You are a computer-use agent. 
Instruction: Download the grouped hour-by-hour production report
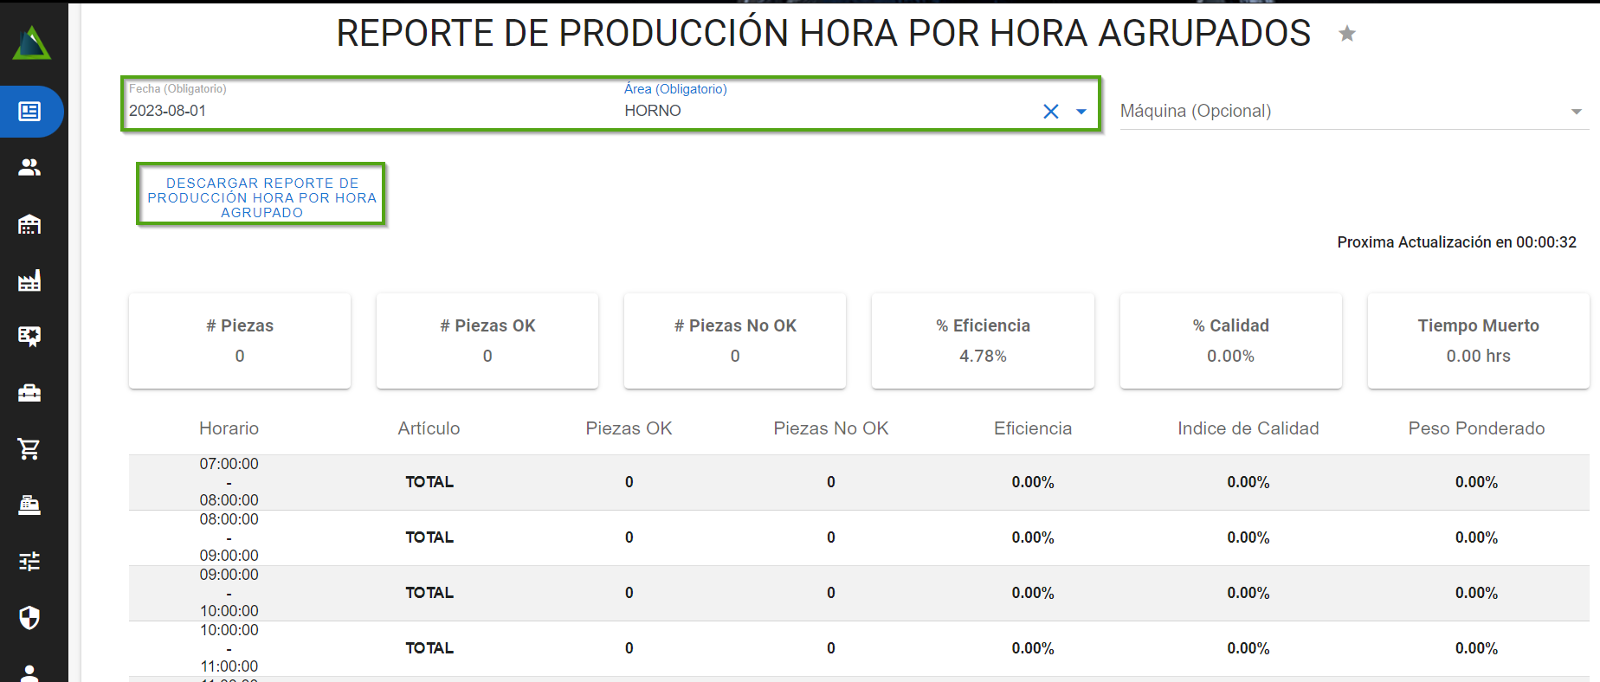[261, 197]
